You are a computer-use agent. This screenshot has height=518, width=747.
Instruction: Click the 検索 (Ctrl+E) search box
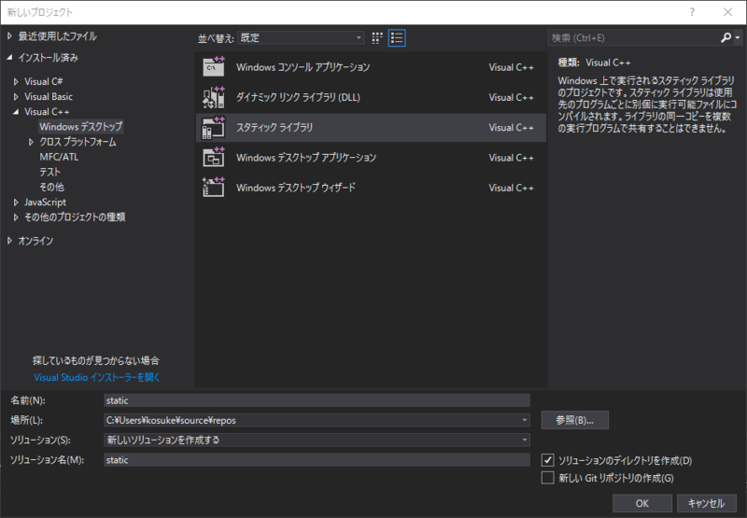(634, 37)
